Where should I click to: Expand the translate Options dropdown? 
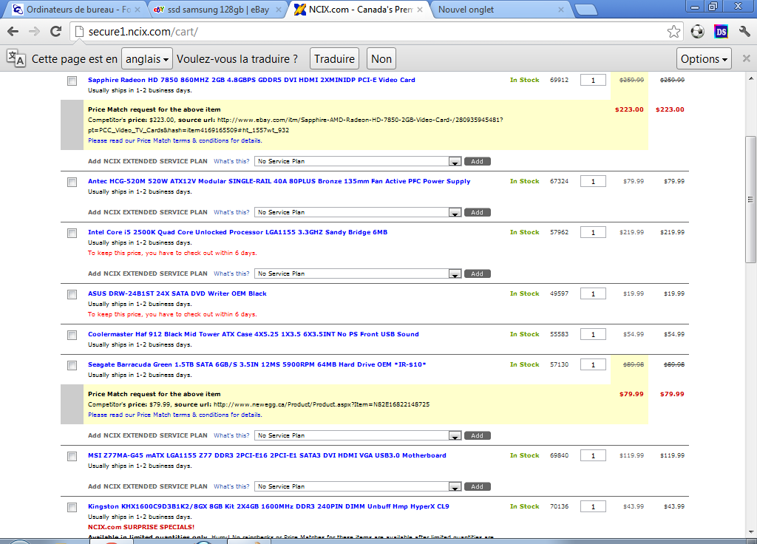pyautogui.click(x=704, y=59)
